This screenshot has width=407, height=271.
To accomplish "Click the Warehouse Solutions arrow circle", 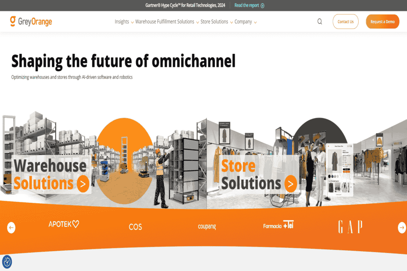I will (83, 184).
